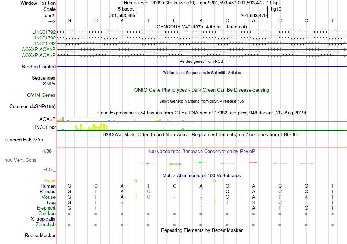Open Short Genetic Variants from dbSNP title
The height and width of the screenshot is (244, 347).
point(202,101)
